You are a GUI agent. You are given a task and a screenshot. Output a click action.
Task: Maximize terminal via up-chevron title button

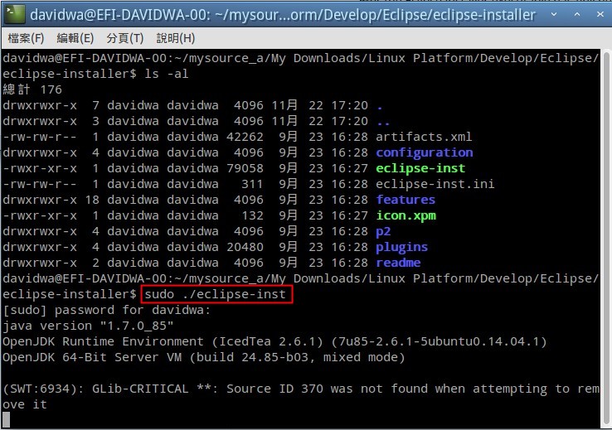tap(577, 14)
